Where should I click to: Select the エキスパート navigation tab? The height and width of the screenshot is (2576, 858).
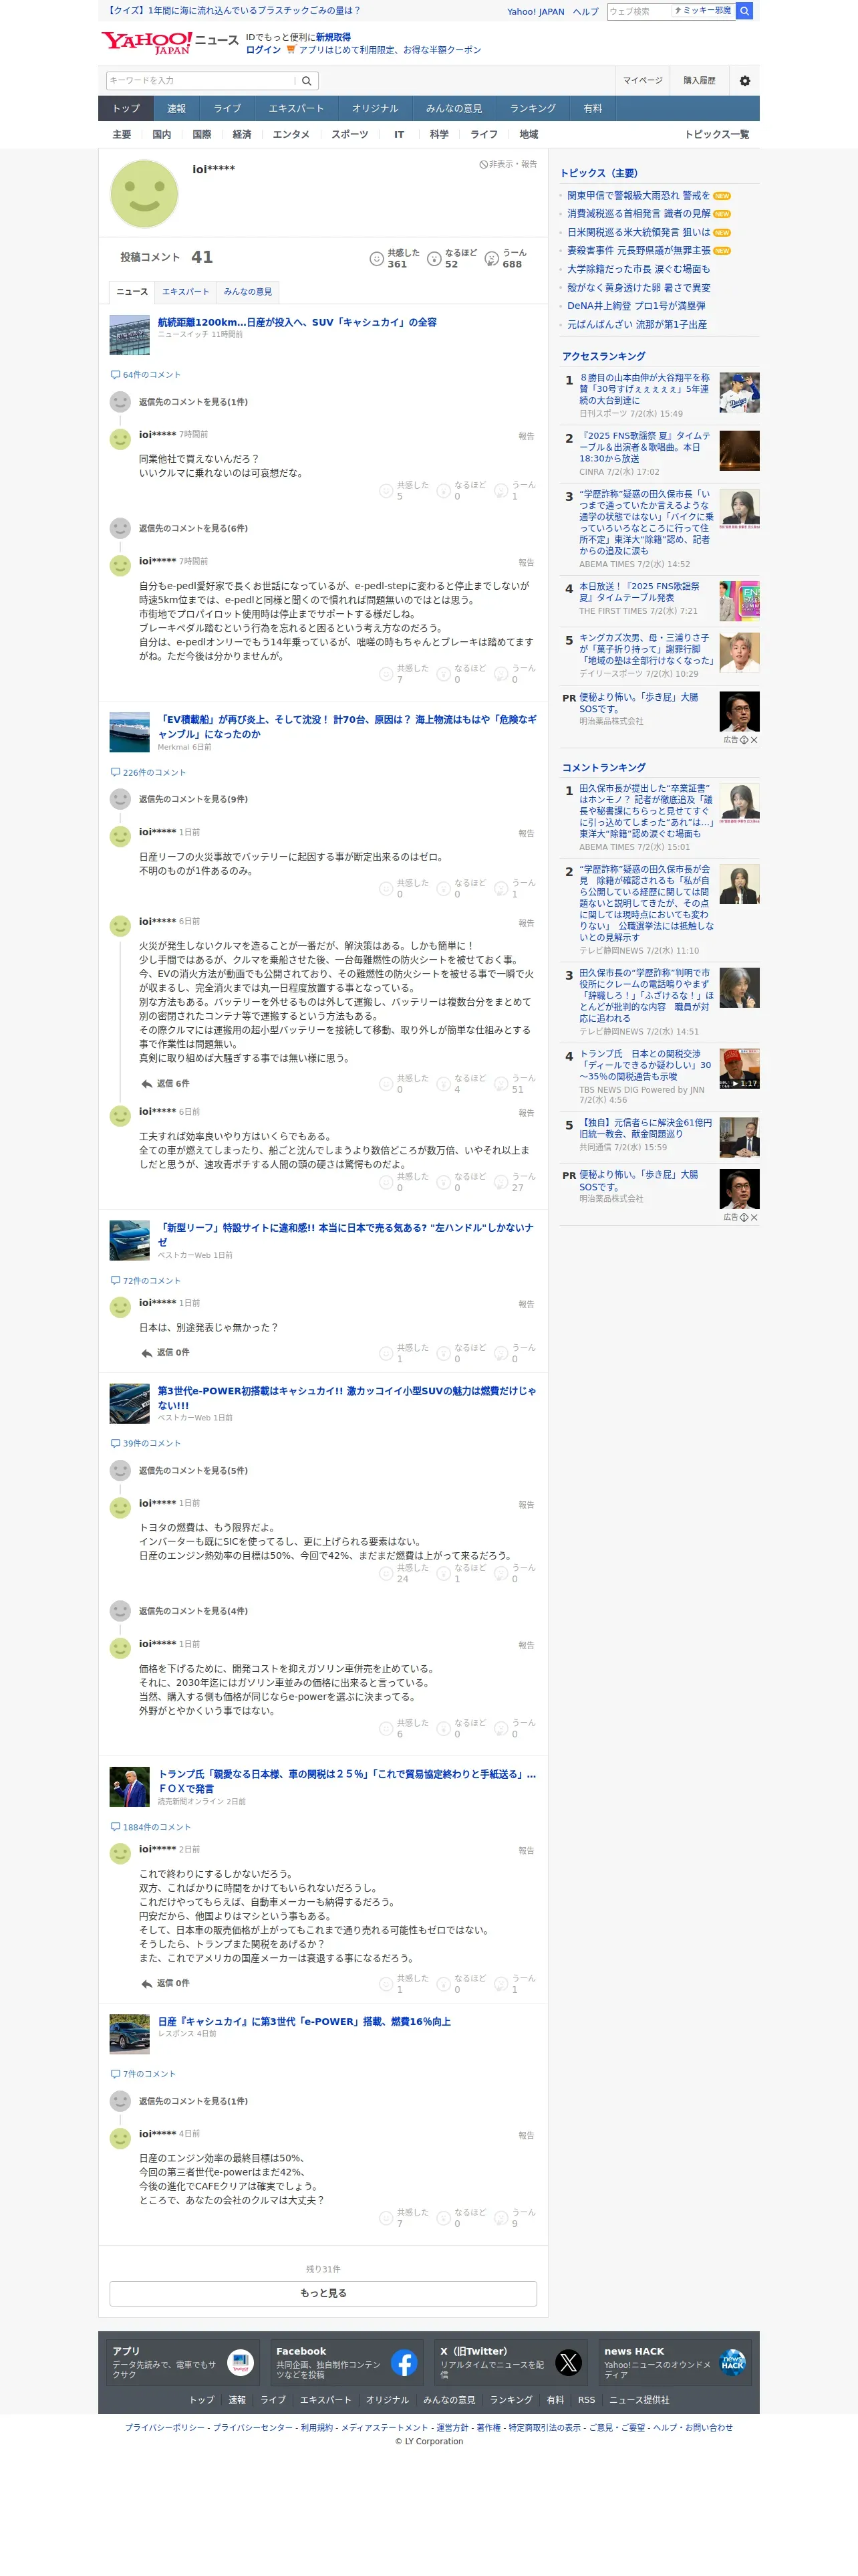point(295,109)
